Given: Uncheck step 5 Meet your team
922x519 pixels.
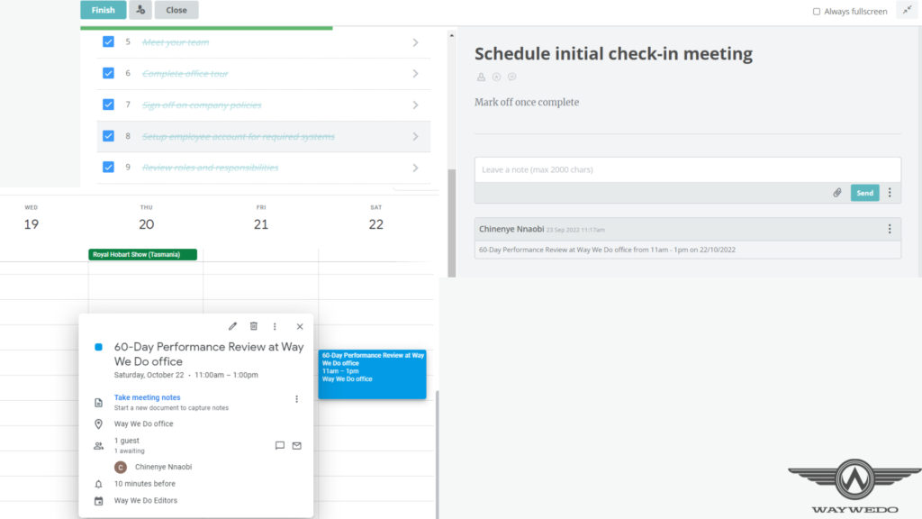Looking at the screenshot, I should (x=108, y=41).
